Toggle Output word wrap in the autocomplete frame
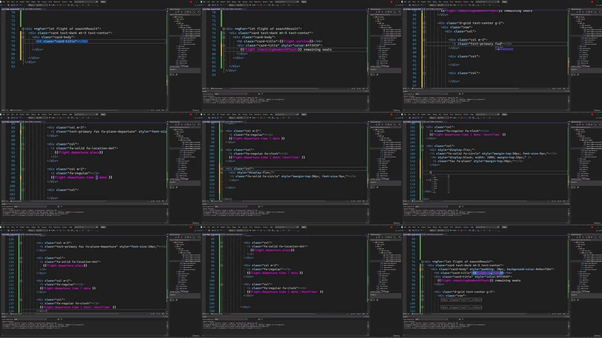 pyautogui.click(x=463, y=206)
